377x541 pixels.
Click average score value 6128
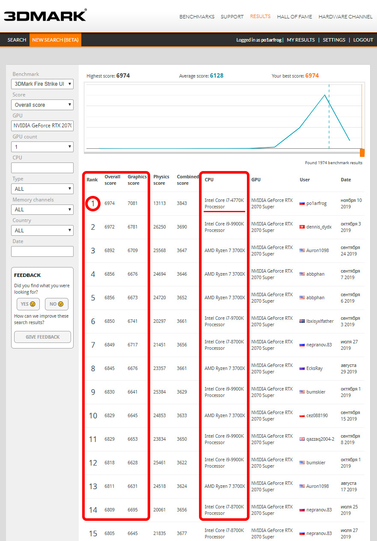[217, 75]
